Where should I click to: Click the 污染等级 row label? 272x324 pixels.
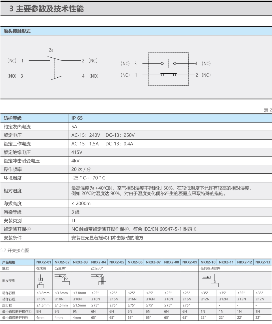13,212
